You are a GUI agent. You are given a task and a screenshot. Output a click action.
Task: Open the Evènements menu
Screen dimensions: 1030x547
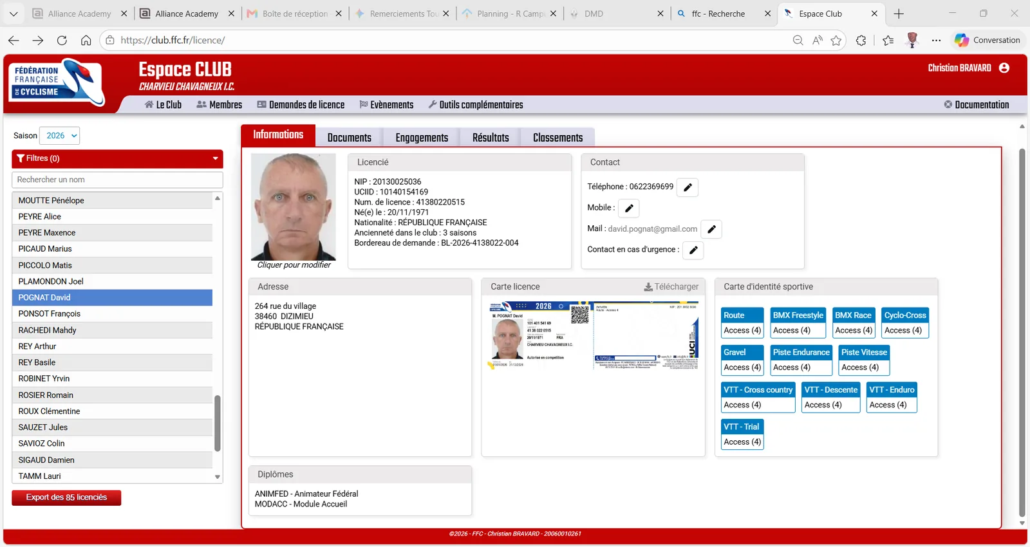(x=386, y=105)
